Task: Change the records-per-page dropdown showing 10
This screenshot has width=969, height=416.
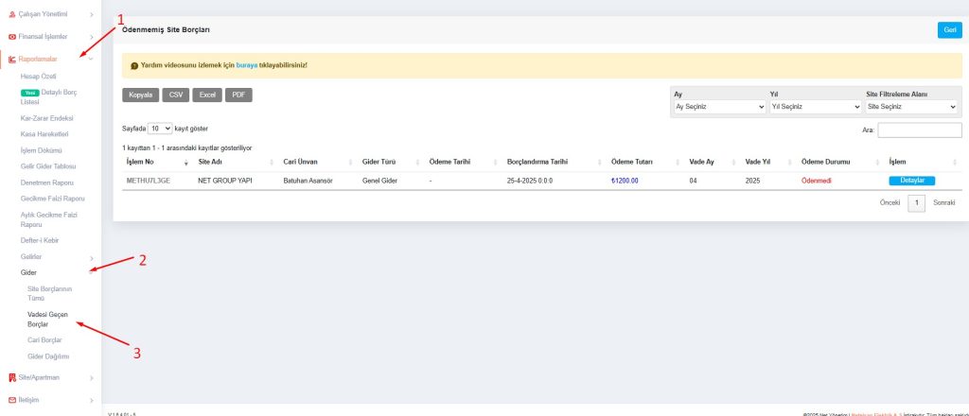Action: (160, 128)
